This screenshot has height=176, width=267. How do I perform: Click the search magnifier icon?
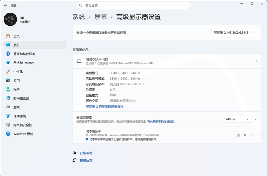coord(81,6)
